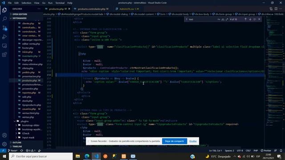Expand the iCheck folder

pos(16,133)
